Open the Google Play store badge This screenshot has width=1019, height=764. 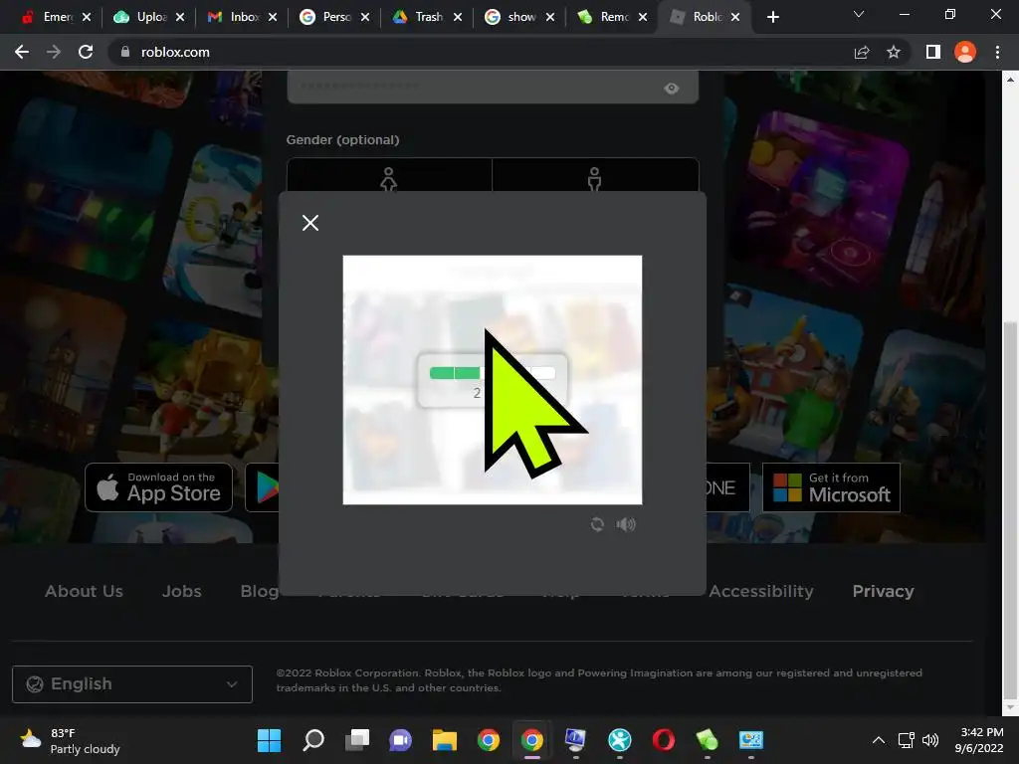click(263, 487)
